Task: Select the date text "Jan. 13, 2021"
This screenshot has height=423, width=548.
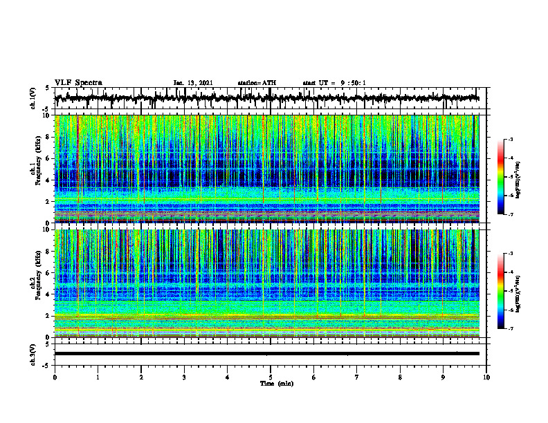Action: coord(193,83)
